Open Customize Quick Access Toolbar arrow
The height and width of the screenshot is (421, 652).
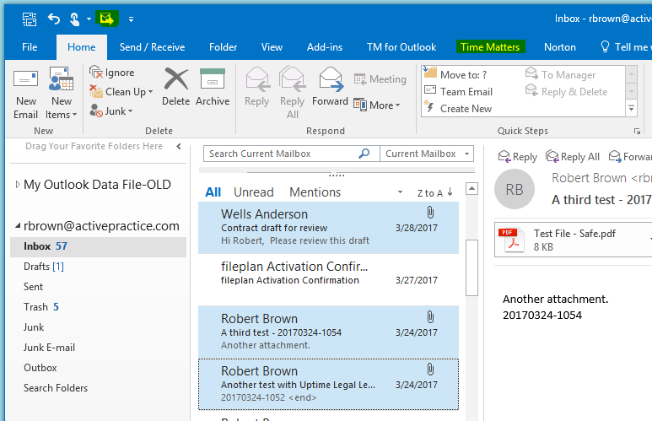click(x=131, y=19)
